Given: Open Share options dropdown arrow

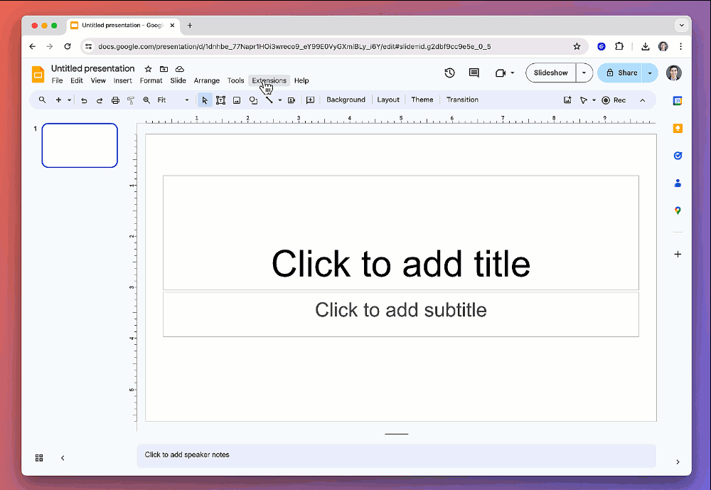Looking at the screenshot, I should 650,73.
